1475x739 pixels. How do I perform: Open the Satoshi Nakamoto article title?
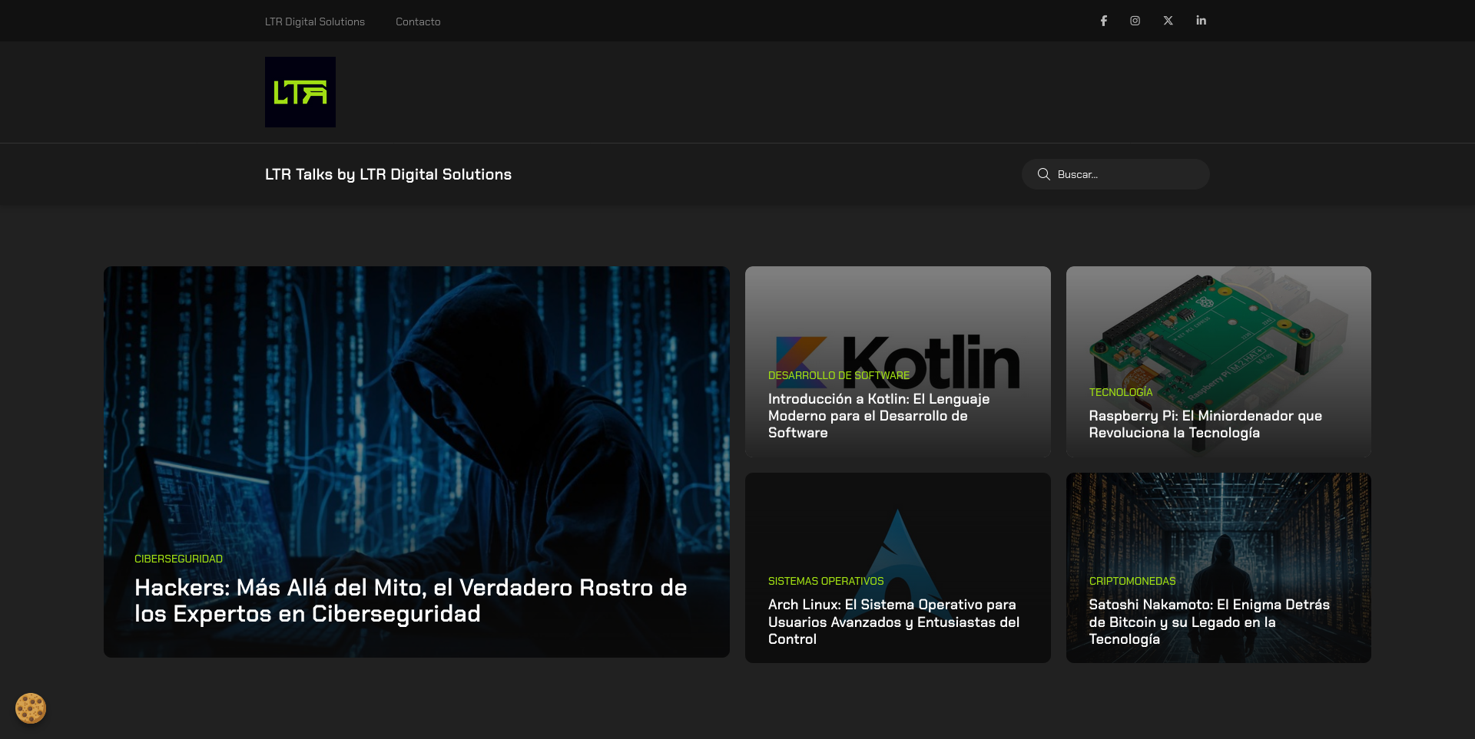[x=1209, y=622]
